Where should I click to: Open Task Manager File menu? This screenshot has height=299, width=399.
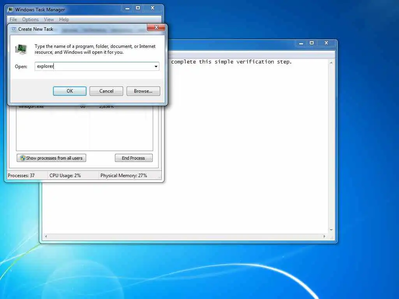13,19
